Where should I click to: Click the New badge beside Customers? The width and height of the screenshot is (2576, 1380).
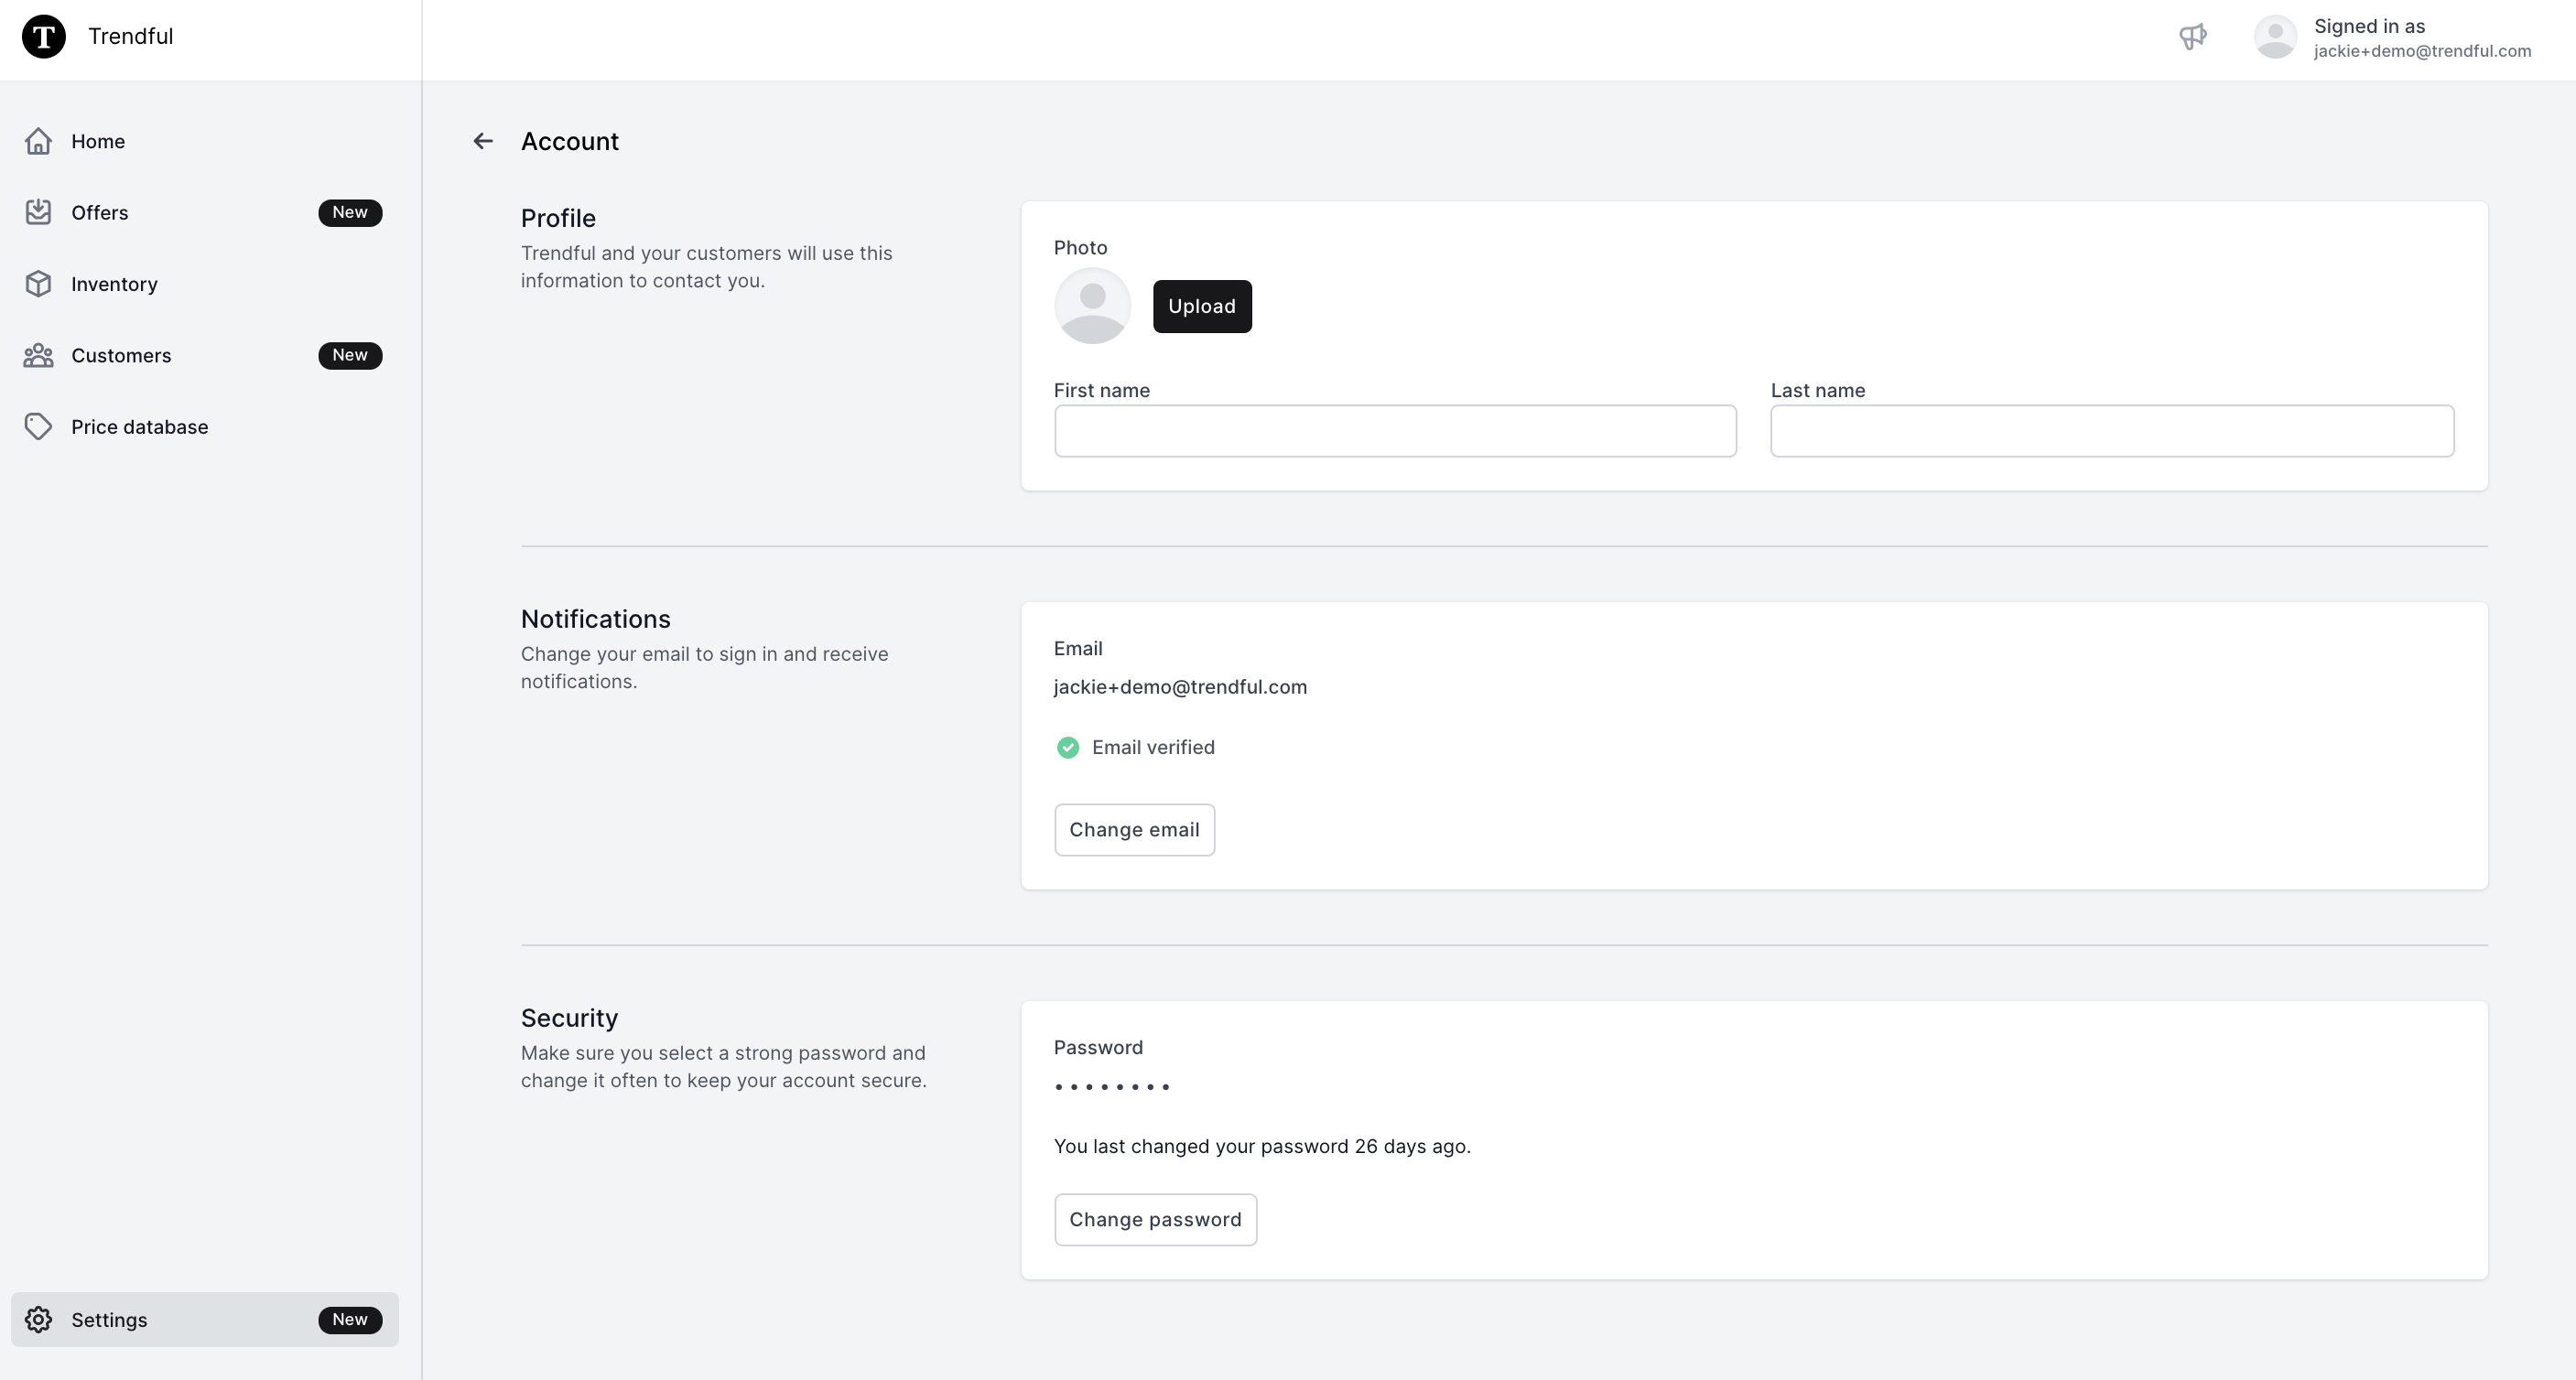[350, 355]
